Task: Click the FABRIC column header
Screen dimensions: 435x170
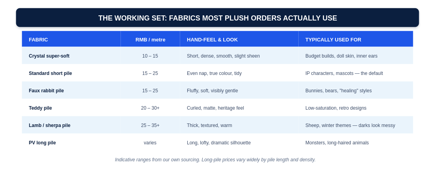Action: [x=38, y=39]
